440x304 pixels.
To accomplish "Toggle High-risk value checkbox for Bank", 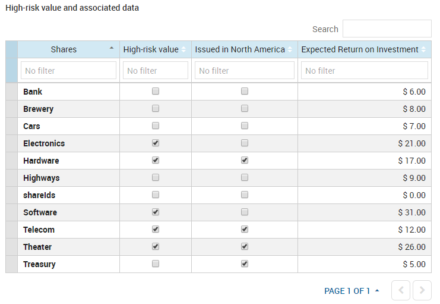I will (x=156, y=92).
